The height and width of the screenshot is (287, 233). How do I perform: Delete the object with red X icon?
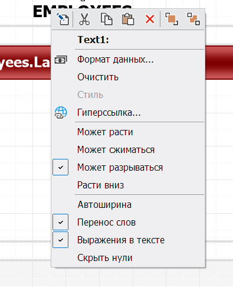pos(150,19)
